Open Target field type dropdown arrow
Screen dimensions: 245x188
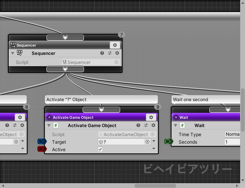(x=154, y=142)
